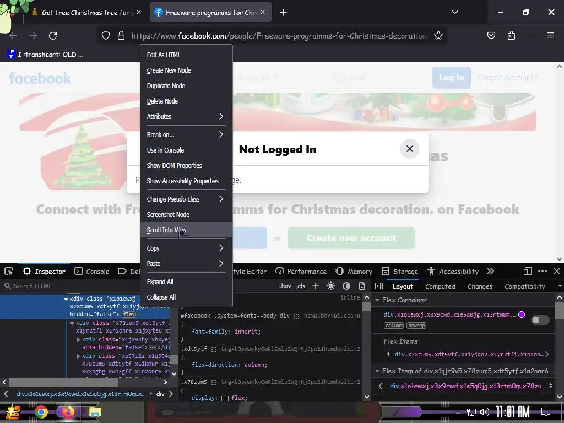Open hzMB5bmYY8i.css:8 stylesheet link
This screenshot has height=423, width=564.
pos(332,316)
